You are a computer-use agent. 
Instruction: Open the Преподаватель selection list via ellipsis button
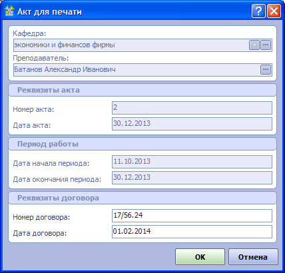coord(266,70)
